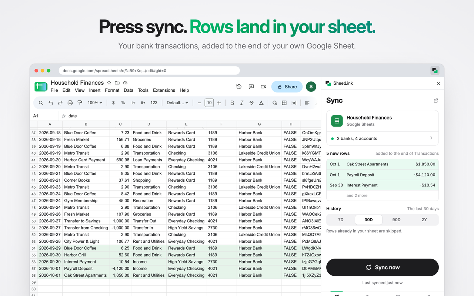This screenshot has width=474, height=296.
Task: Select column header G
Action: (259, 124)
